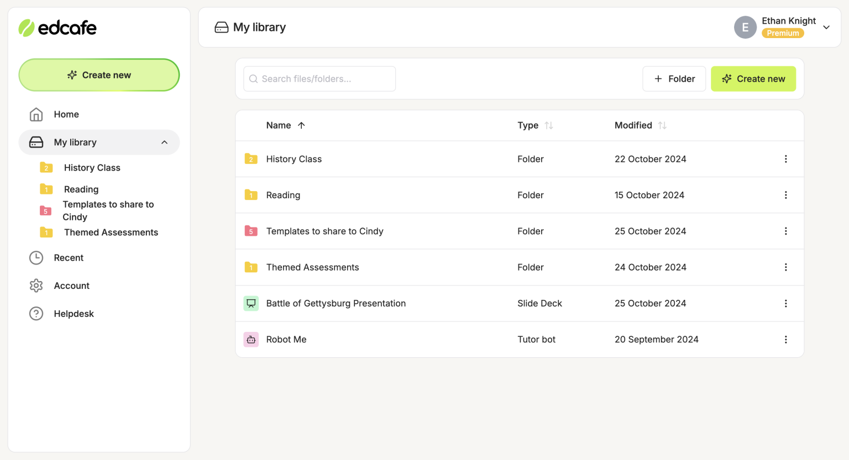
Task: Collapse the My library sidebar section
Action: (x=164, y=142)
